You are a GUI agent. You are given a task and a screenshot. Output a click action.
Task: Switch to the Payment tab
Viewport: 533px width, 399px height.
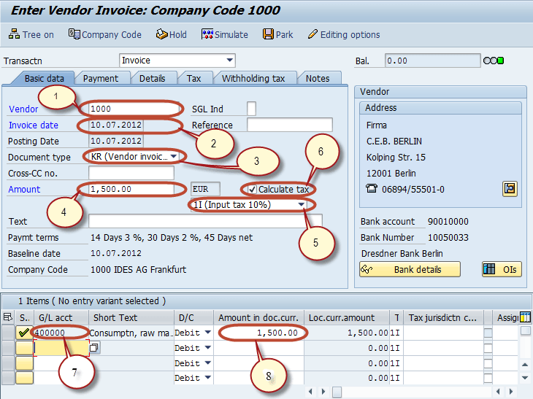[x=100, y=78]
